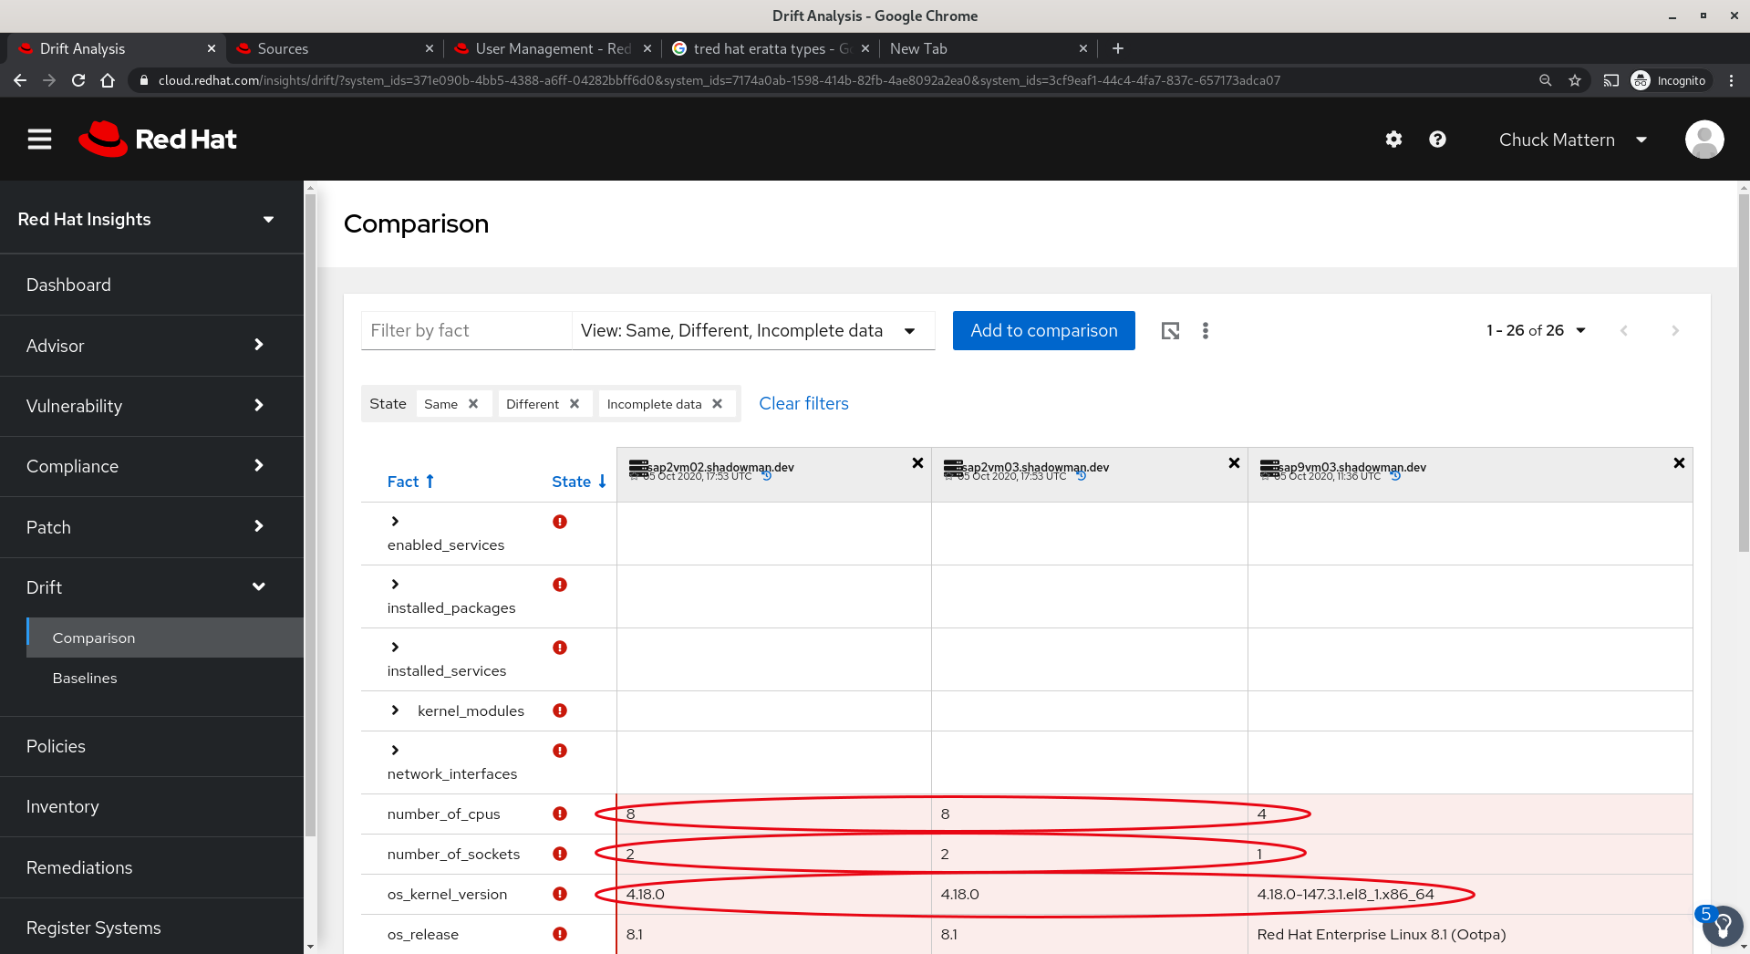The height and width of the screenshot is (954, 1750).
Task: Switch to the Sources browser tab
Action: 334,48
